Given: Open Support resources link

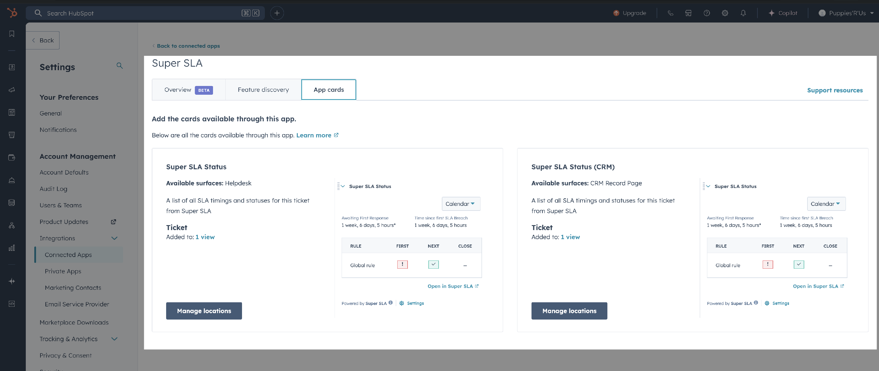Looking at the screenshot, I should coord(835,90).
